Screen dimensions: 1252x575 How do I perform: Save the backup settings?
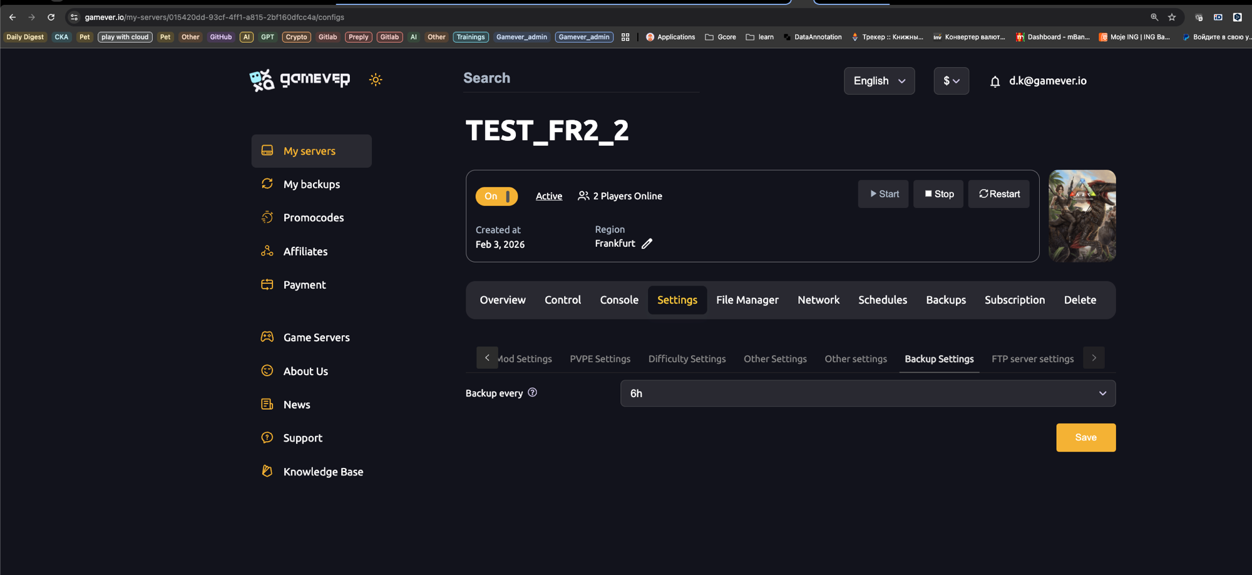click(x=1085, y=437)
